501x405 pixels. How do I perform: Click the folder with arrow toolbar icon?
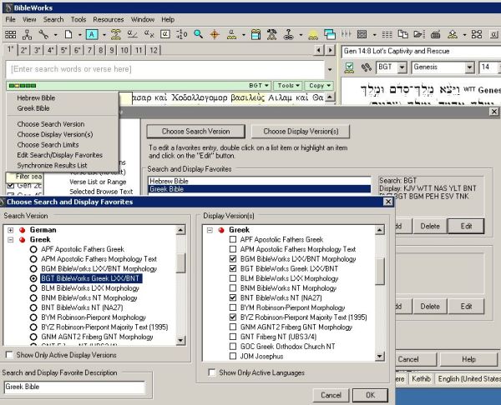pyautogui.click(x=419, y=34)
